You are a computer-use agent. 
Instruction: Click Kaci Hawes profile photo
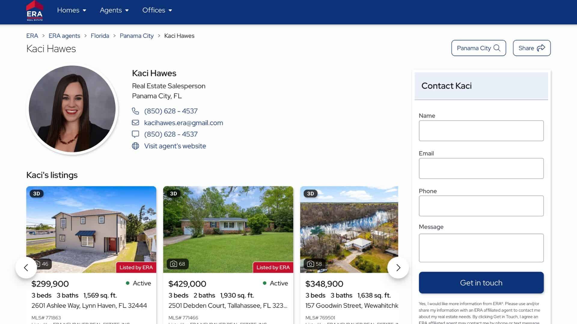72,109
